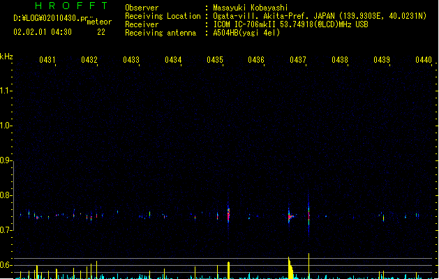Click the 0.7 frequency axis label
The height and width of the screenshot is (279, 439).
click(6, 230)
